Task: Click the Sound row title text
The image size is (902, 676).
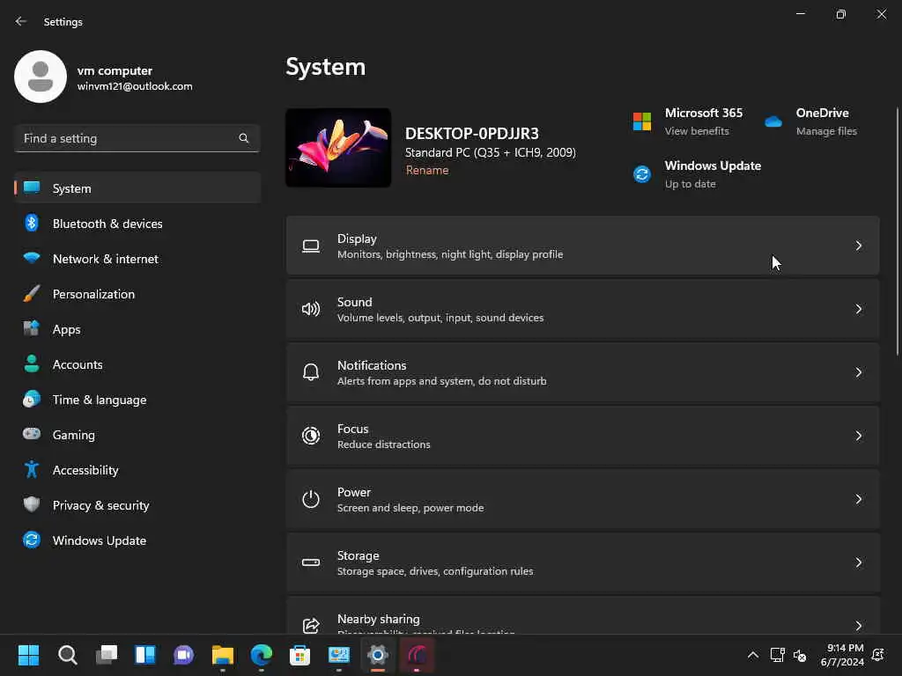Action: click(x=354, y=302)
